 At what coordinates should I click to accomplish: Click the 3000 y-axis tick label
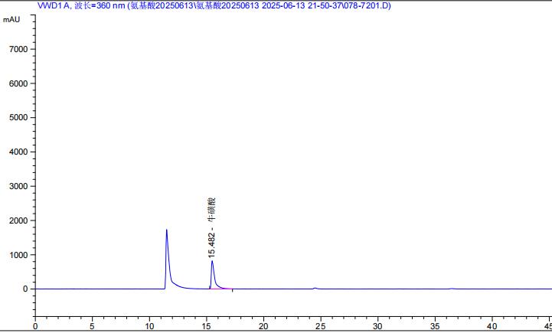(x=18, y=186)
